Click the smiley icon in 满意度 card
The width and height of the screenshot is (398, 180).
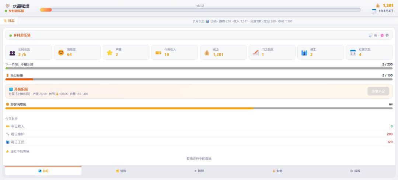point(61,53)
